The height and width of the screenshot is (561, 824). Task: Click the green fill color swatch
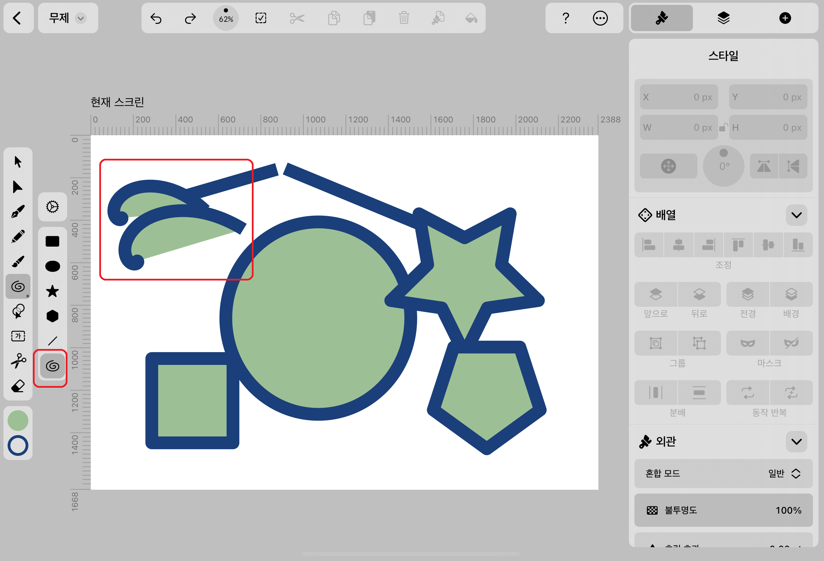tap(18, 420)
